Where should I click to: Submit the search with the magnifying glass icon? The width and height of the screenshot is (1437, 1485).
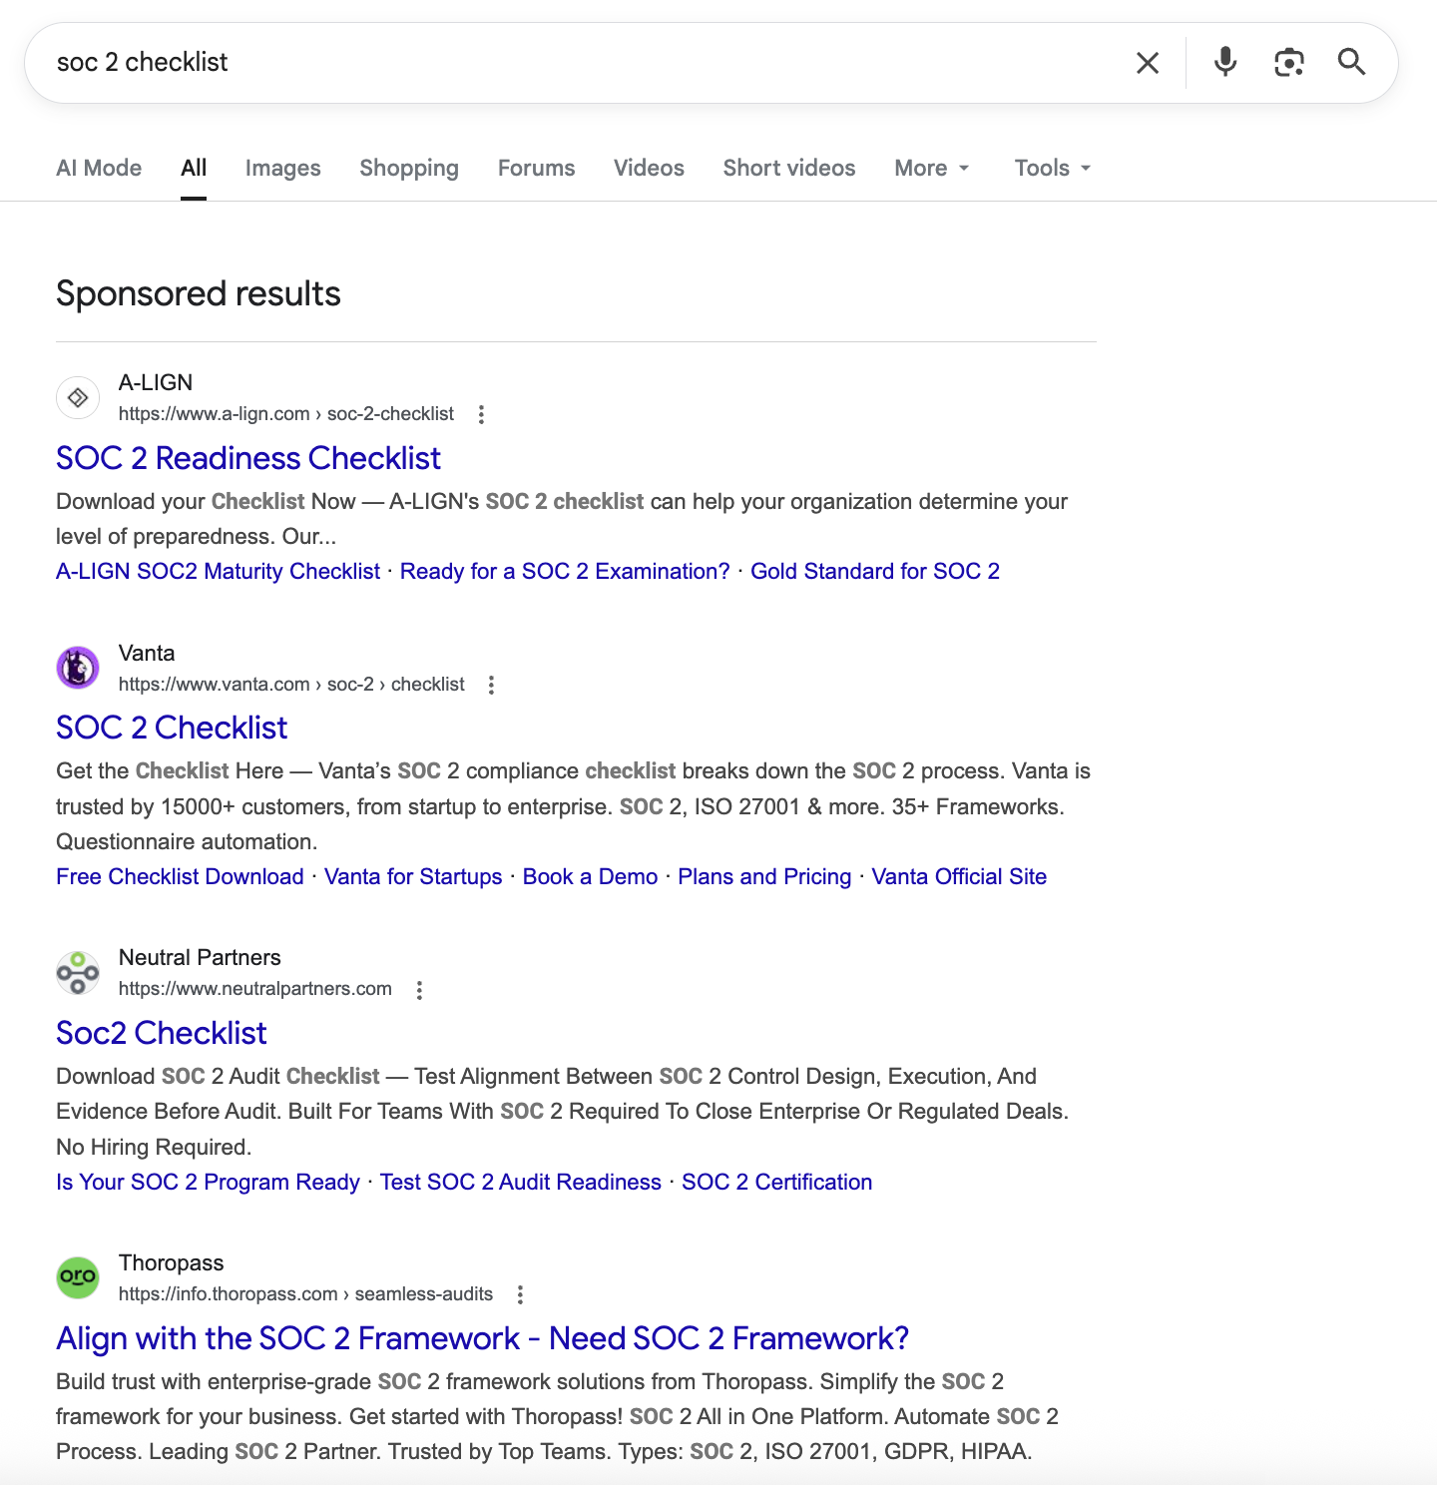[x=1352, y=62]
